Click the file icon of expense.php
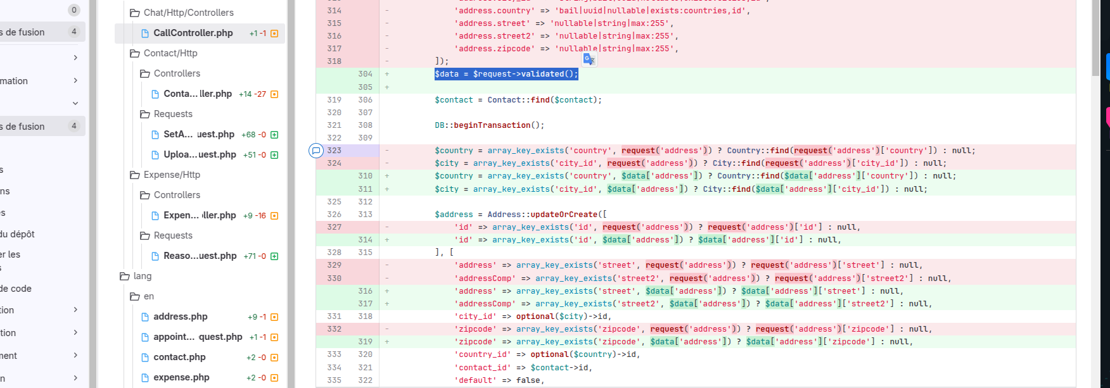Screen dimensions: 1110x388 click(x=145, y=377)
